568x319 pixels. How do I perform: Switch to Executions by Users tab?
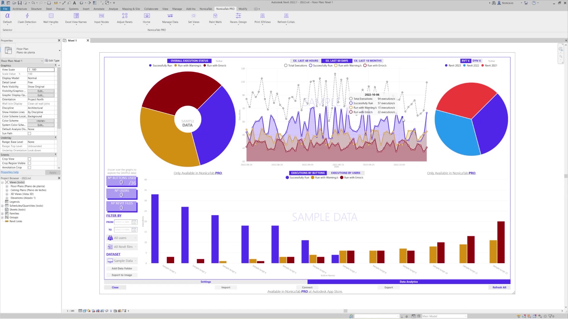tap(346, 173)
